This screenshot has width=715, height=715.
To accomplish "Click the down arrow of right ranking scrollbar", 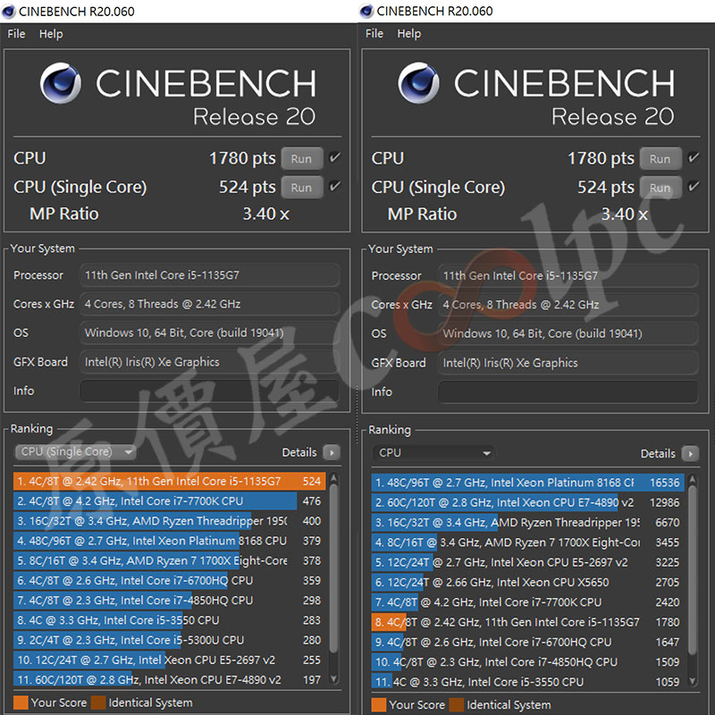I will point(693,681).
